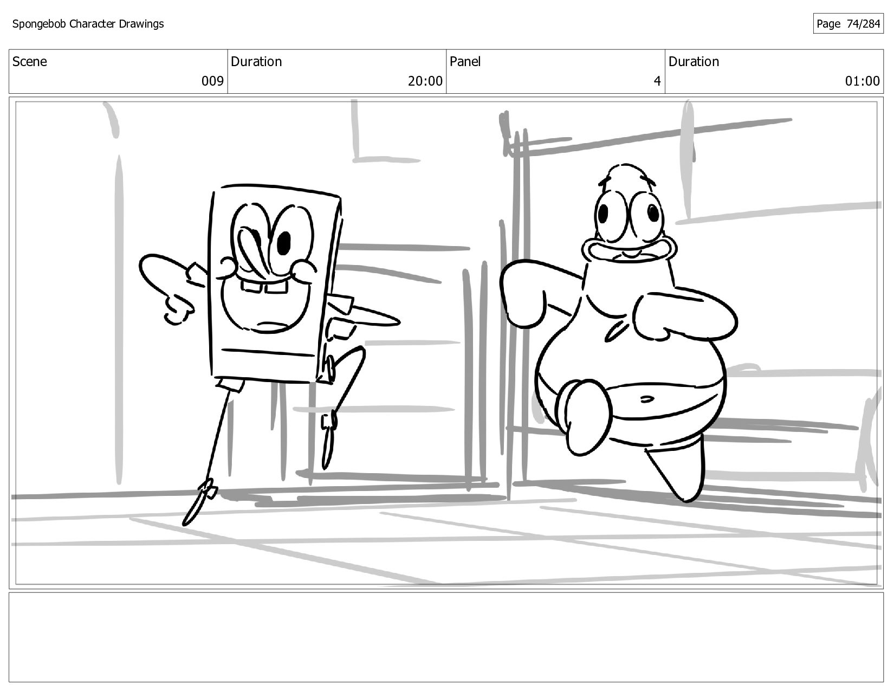
Task: Click the panel number '4'
Action: (657, 81)
